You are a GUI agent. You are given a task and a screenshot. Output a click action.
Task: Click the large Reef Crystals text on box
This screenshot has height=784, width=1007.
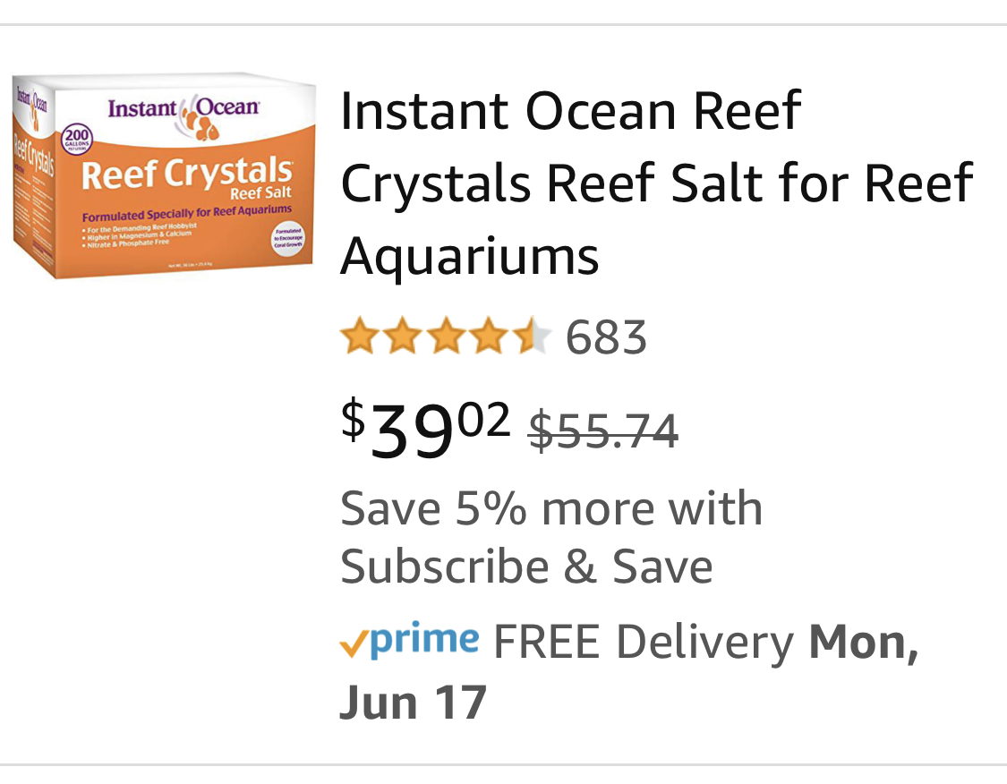tap(187, 175)
